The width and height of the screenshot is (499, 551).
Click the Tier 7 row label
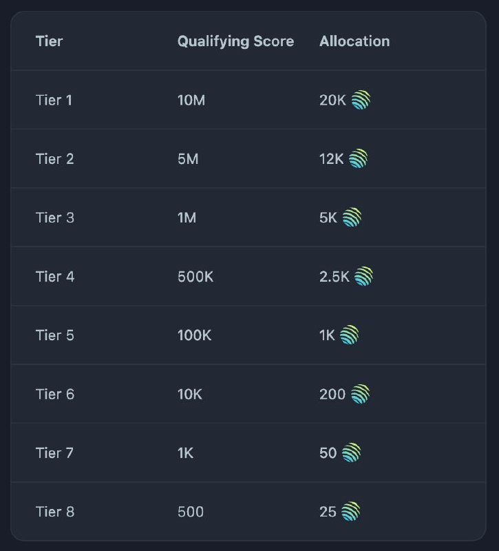pos(54,453)
